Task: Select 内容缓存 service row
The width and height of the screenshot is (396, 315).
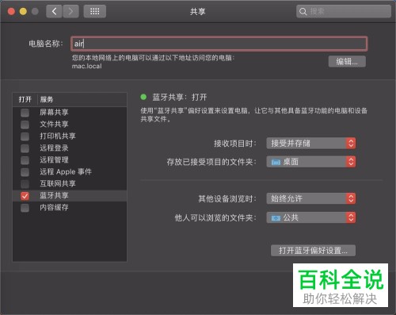Action: click(x=70, y=208)
